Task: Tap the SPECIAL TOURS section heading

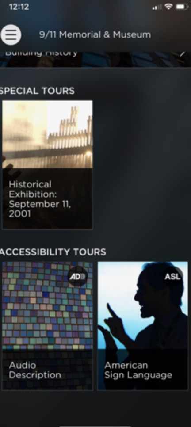Action: (x=37, y=91)
